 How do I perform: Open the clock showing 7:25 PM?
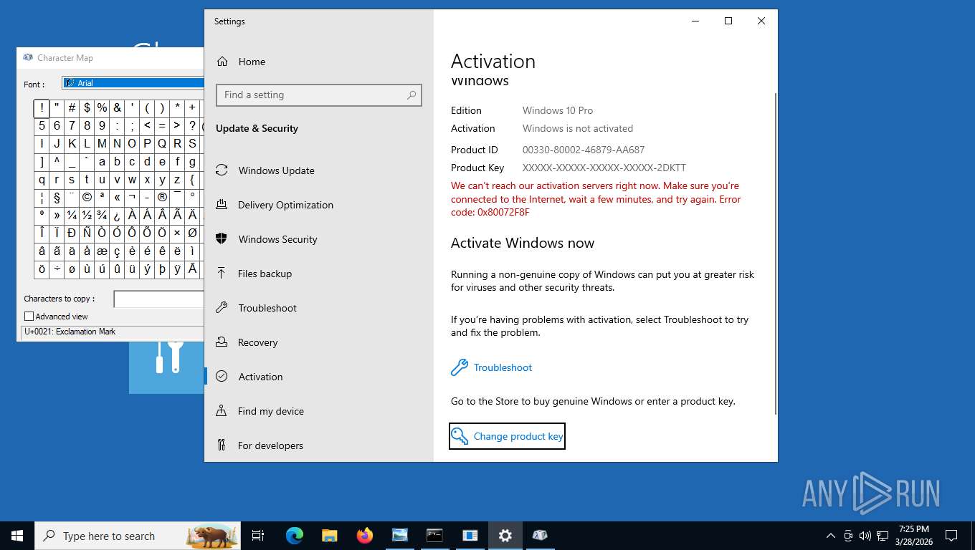913,536
